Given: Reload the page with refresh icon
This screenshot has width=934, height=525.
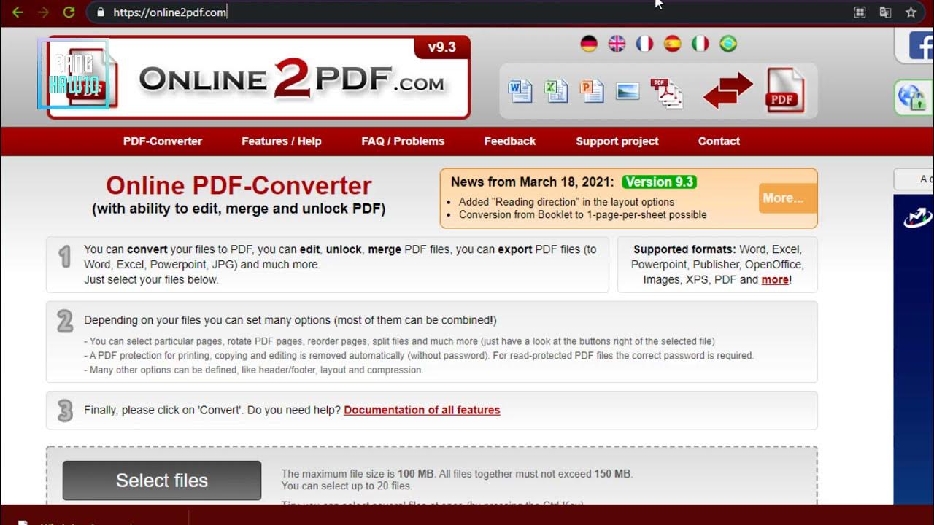Looking at the screenshot, I should pyautogui.click(x=69, y=12).
